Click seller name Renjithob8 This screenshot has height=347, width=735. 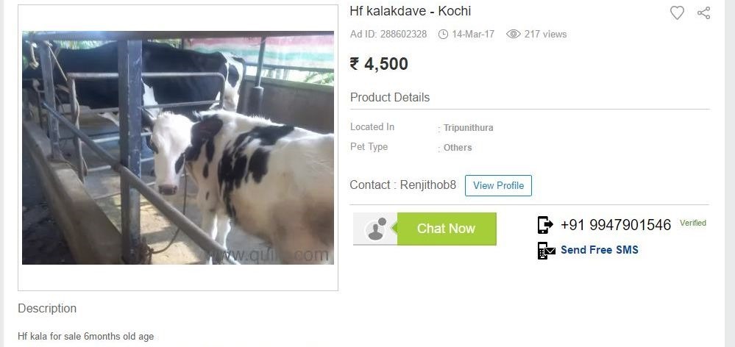point(428,185)
